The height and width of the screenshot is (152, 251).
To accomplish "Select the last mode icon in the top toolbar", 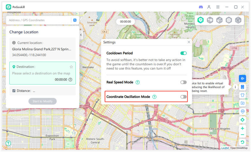I will [x=238, y=20].
